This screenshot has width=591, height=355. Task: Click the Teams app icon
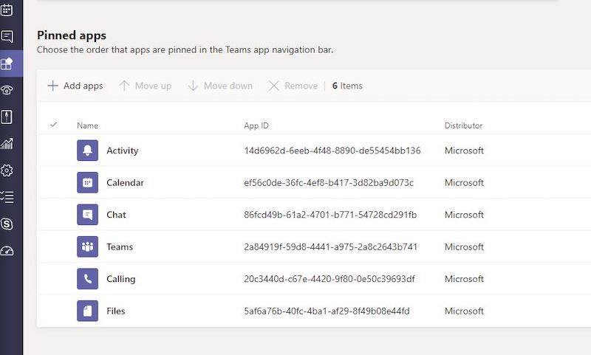click(87, 247)
